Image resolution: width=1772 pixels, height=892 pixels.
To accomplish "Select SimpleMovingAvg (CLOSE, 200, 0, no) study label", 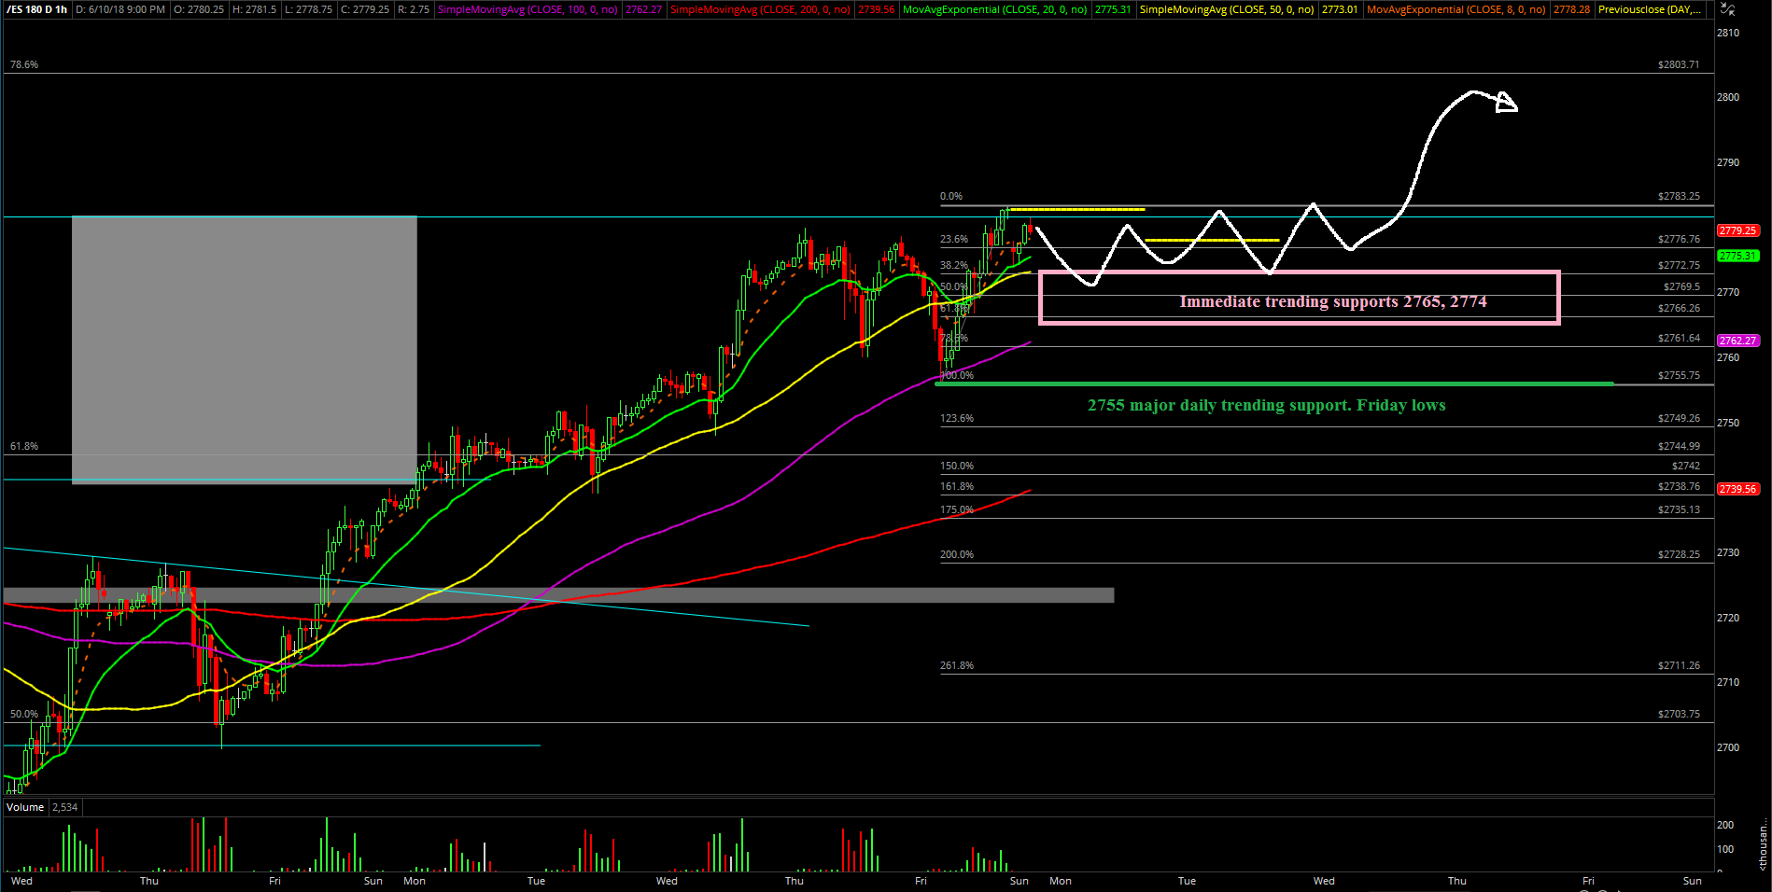I will (760, 9).
